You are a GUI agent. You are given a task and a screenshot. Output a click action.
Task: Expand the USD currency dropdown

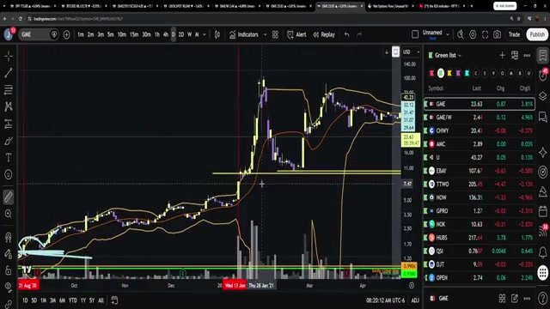tap(411, 51)
